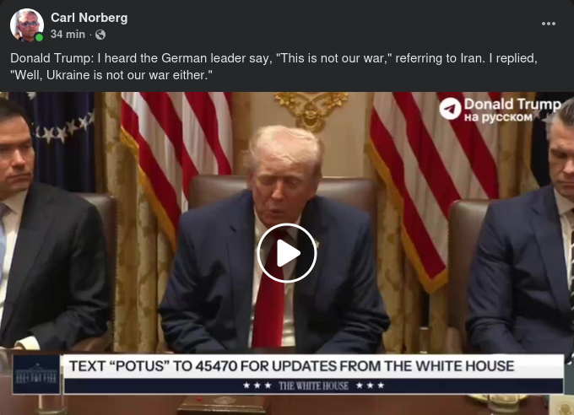Click the man seated at the right
Viewport: 574px width, 415px height.
(522, 234)
